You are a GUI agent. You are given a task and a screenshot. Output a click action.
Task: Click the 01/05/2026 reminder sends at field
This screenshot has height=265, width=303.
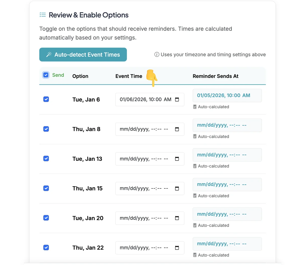point(227,96)
